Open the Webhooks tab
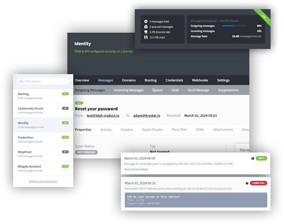 pos(200,80)
